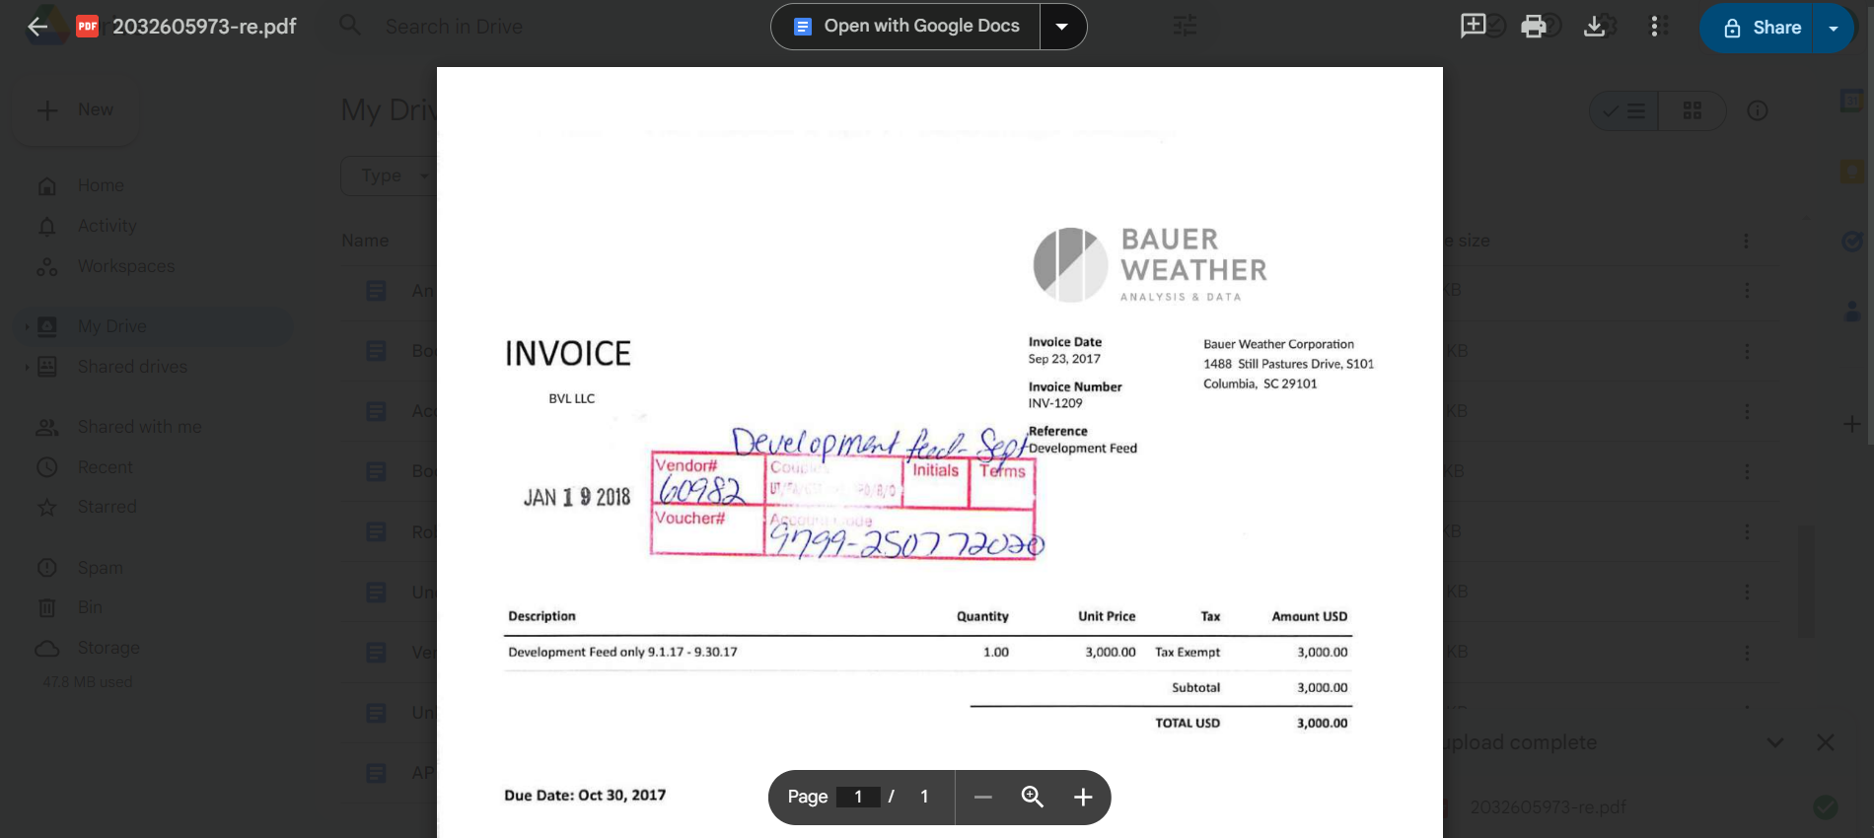Click the sort options dots in column header
Screen dimensions: 1874x838
(1746, 241)
